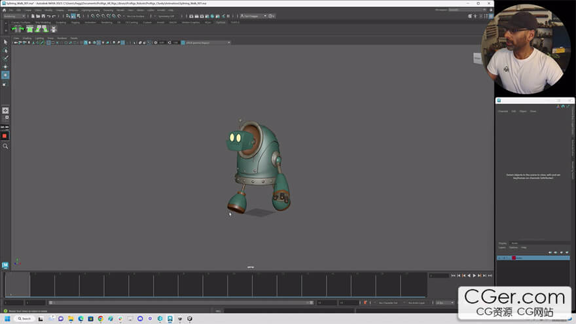This screenshot has width=576, height=324.
Task: Pick the Lasso select tool
Action: click(5, 50)
